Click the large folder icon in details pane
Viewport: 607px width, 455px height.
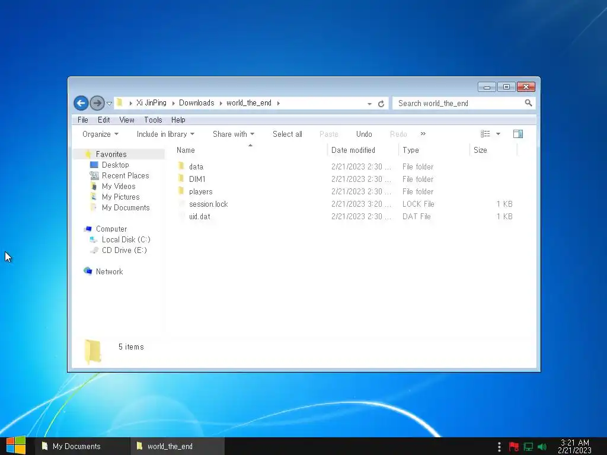[x=93, y=351]
